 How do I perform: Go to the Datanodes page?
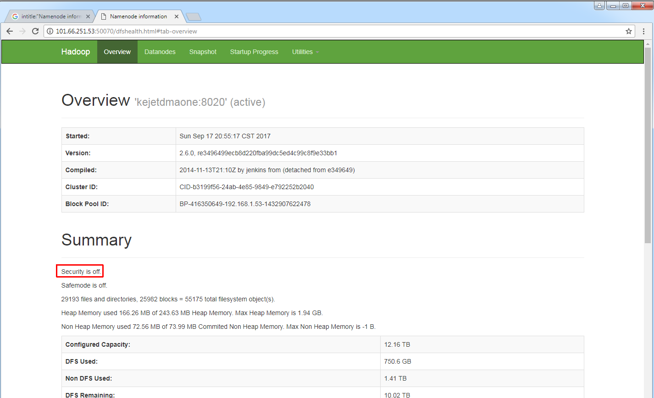pyautogui.click(x=160, y=52)
